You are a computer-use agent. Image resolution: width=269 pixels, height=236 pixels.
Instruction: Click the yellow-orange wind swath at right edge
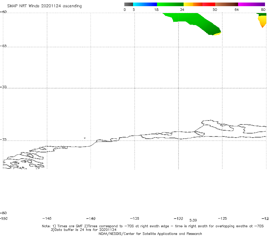[x=262, y=21]
